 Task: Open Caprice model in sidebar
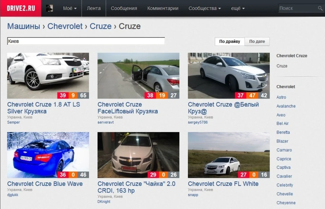coord(284,159)
